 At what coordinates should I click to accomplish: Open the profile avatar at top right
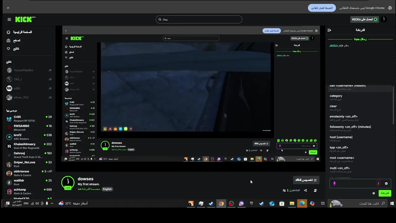(x=384, y=19)
